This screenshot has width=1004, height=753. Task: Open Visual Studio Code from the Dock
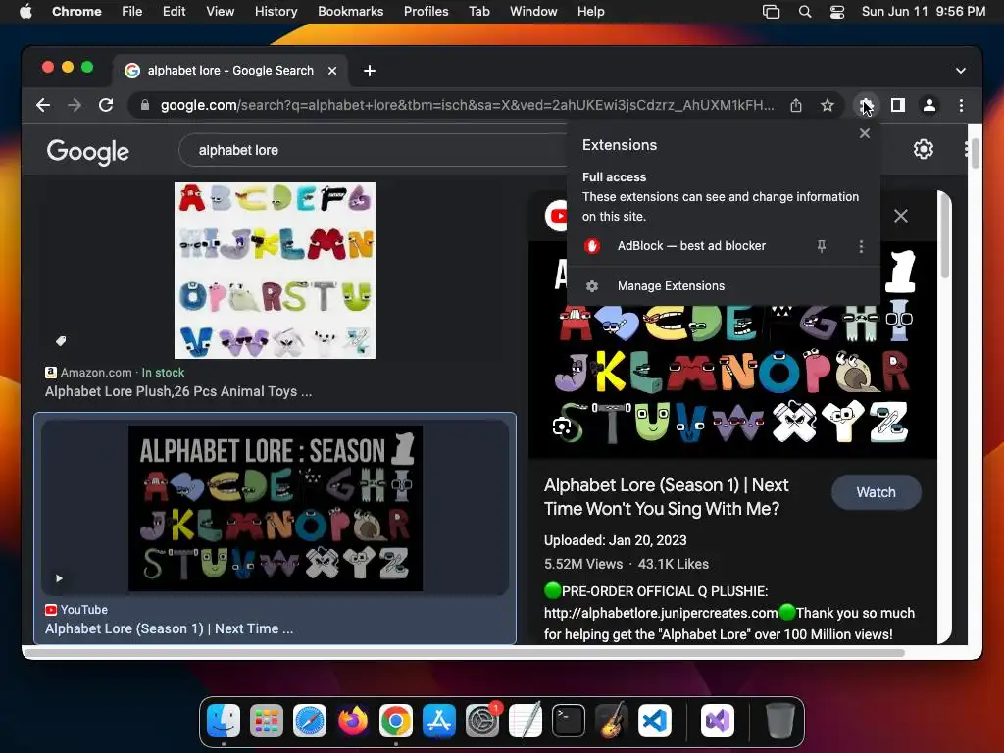coord(654,721)
